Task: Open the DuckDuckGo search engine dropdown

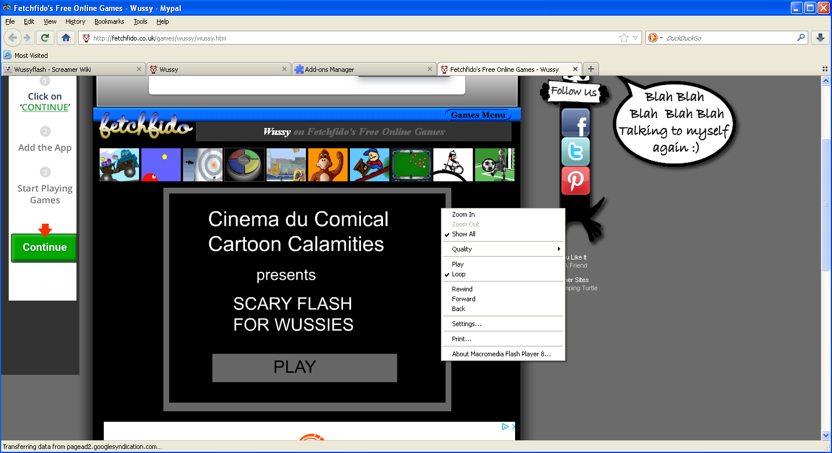Action: [655, 38]
